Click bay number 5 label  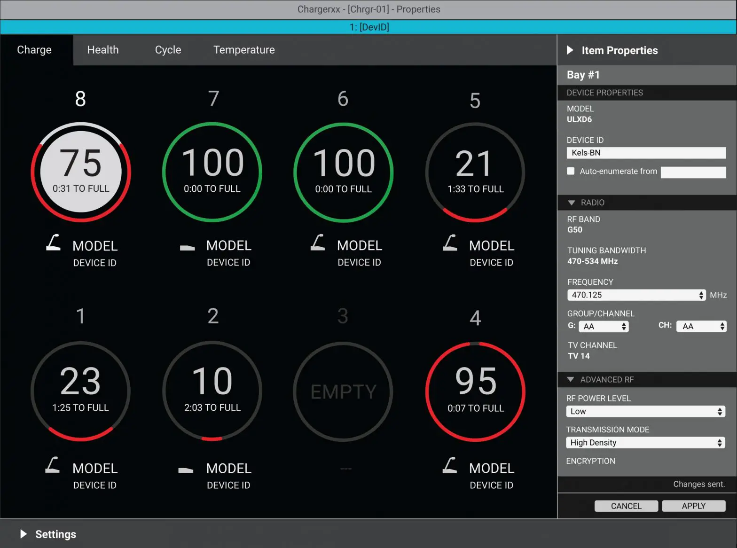[475, 101]
